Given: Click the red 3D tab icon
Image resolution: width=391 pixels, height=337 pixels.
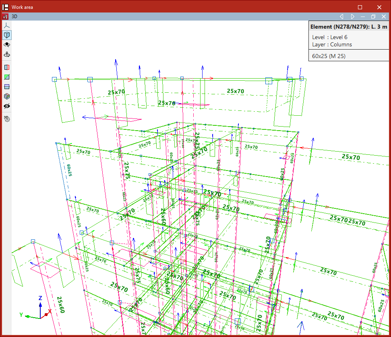Looking at the screenshot, I should pyautogui.click(x=5, y=17).
